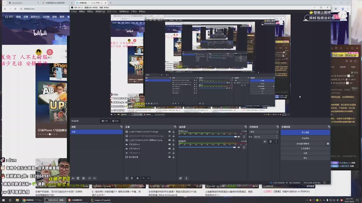Open Edit menu in OBS menu bar

pyautogui.click(x=81, y=11)
